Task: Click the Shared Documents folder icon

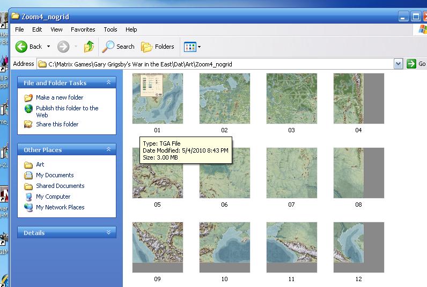Action: coord(28,186)
